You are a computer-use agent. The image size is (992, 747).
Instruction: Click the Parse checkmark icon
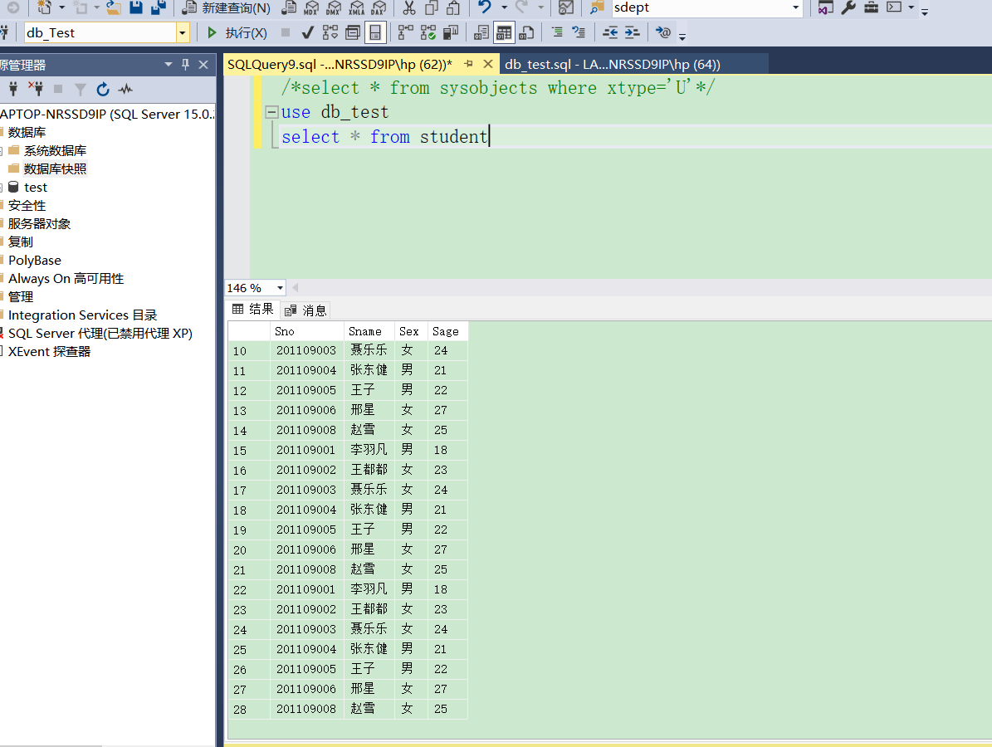tap(307, 33)
